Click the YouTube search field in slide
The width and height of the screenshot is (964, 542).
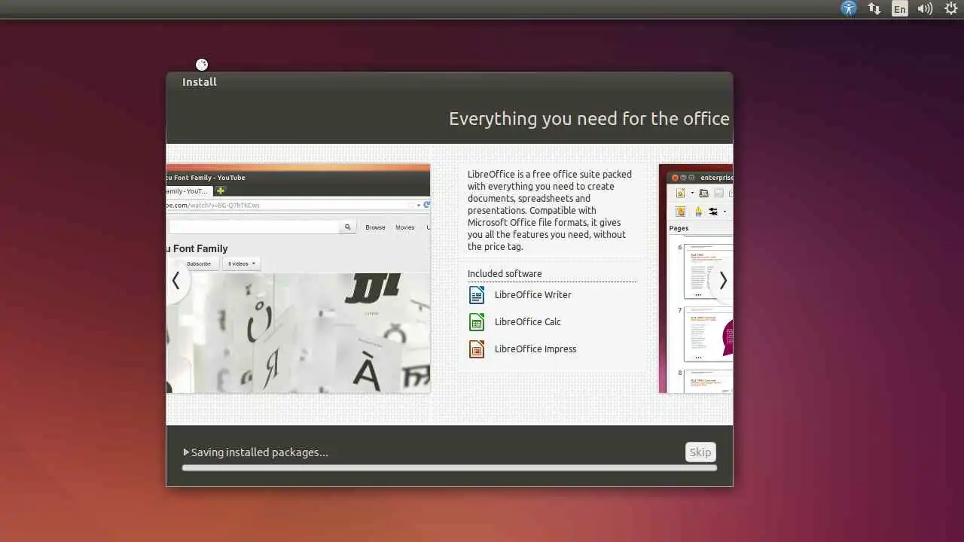click(253, 227)
